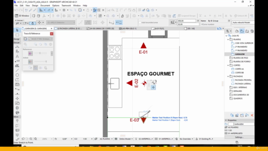Select the Arrow selection tool
This screenshot has height=151, width=268.
tap(17, 30)
